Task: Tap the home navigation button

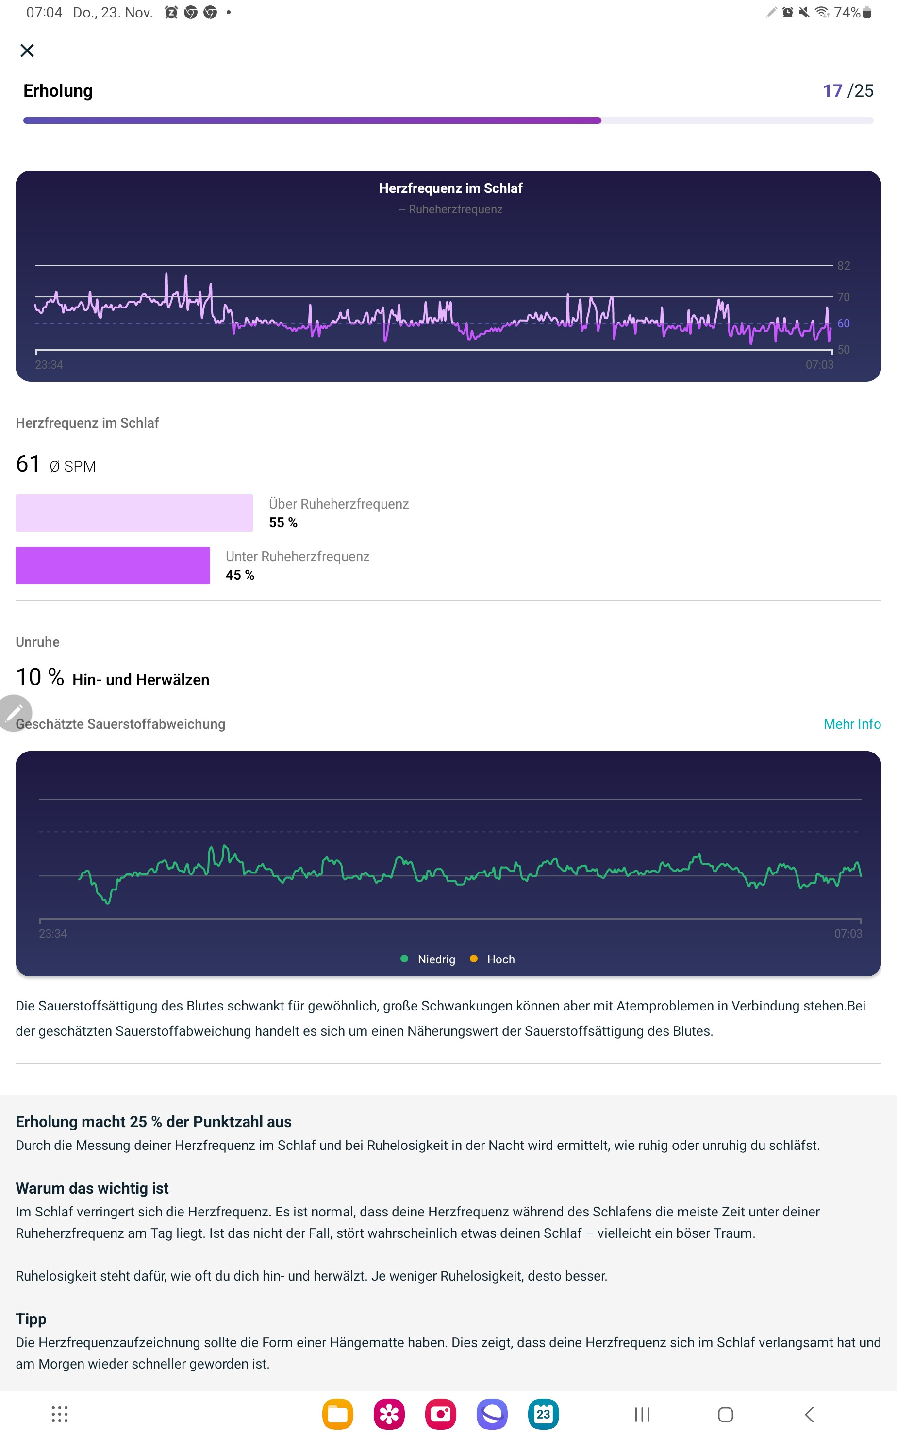Action: pyautogui.click(x=726, y=1414)
